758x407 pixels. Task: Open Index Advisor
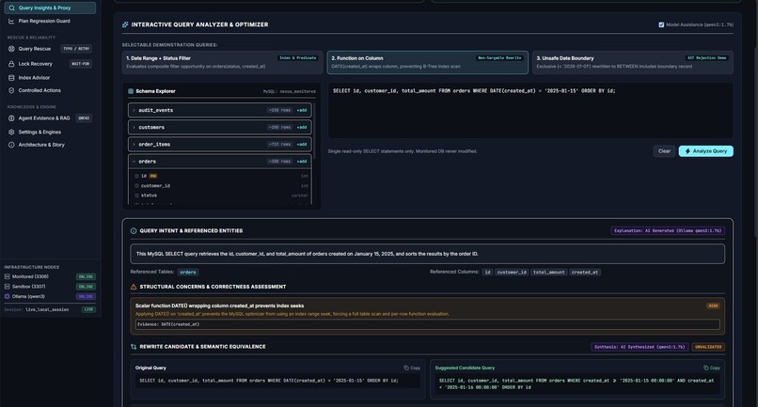[50, 77]
